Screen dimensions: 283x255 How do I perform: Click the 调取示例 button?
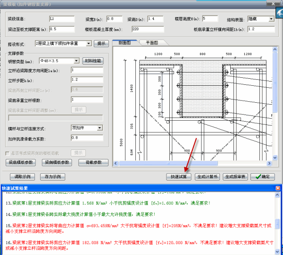point(22,177)
